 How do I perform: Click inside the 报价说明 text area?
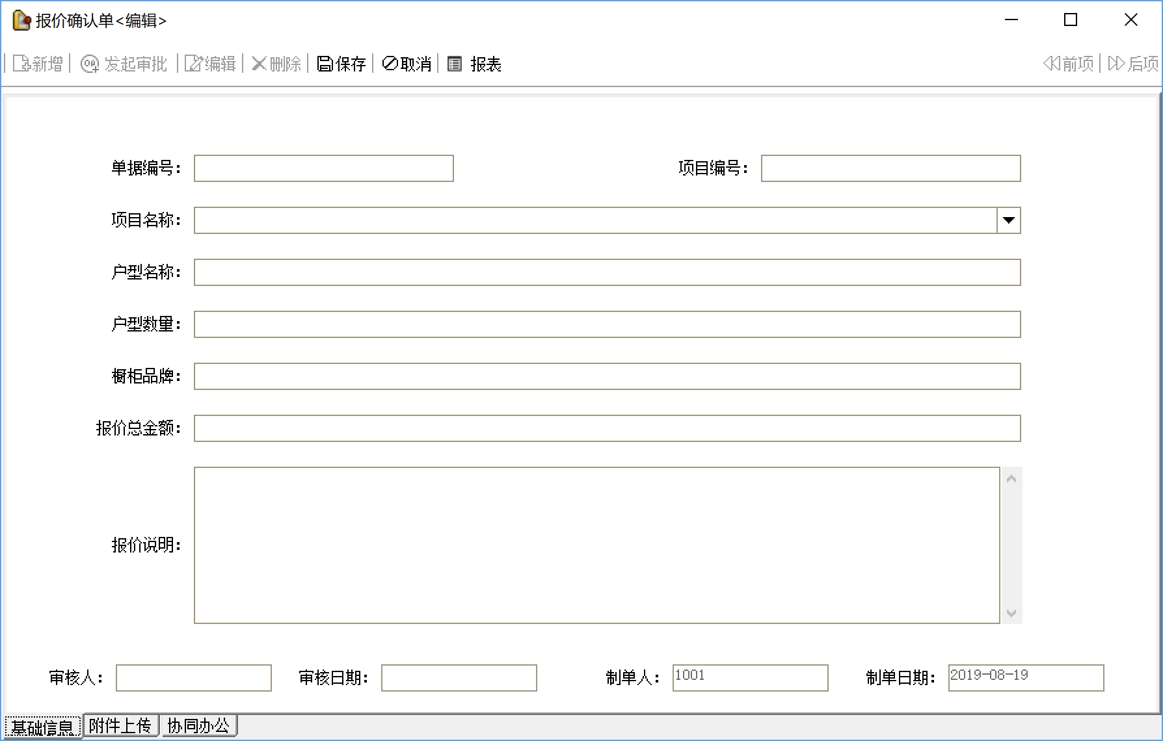point(596,545)
